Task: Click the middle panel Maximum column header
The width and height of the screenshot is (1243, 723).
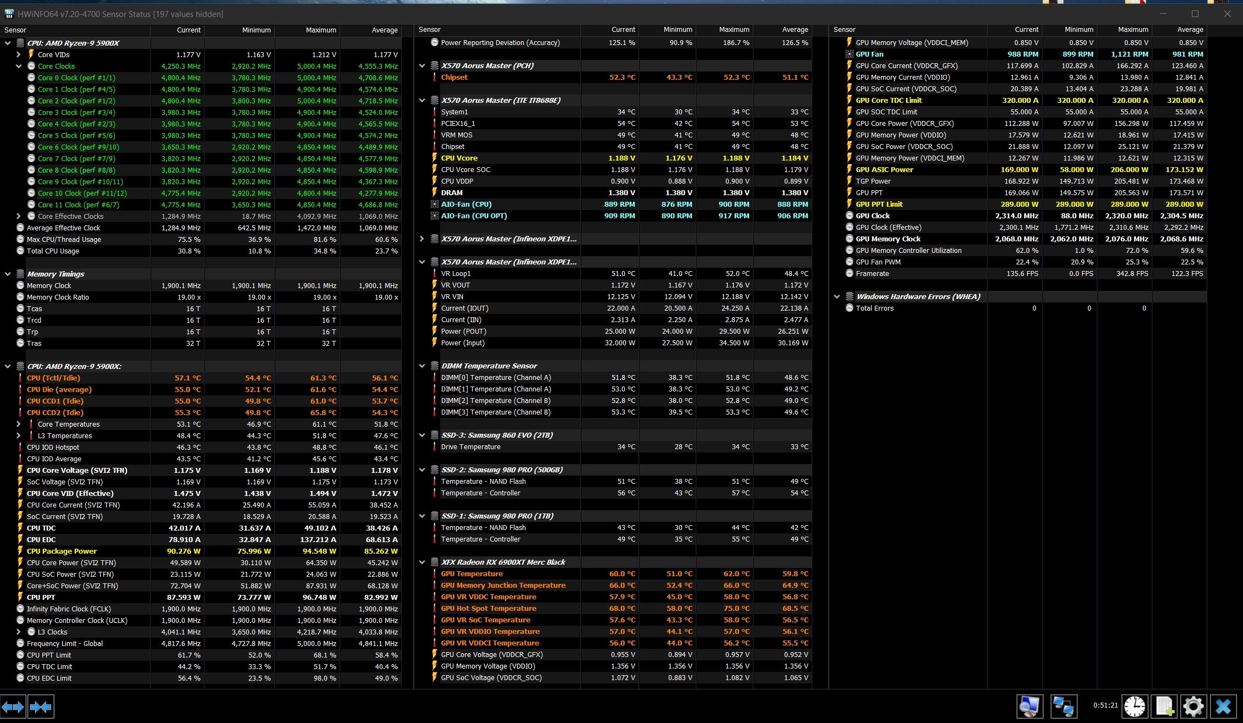Action: (x=724, y=30)
